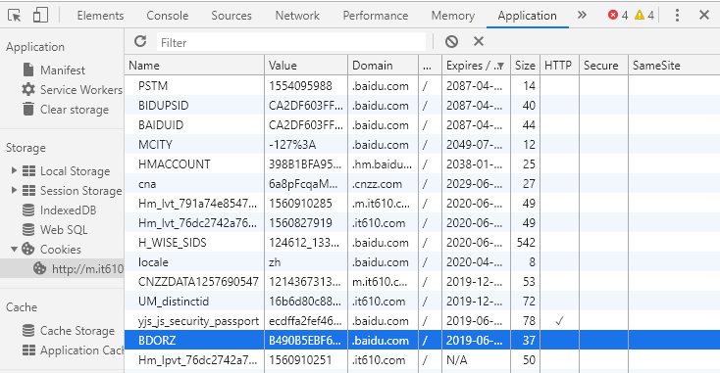The width and height of the screenshot is (720, 373).
Task: Sort by the Value column header
Action: point(306,65)
